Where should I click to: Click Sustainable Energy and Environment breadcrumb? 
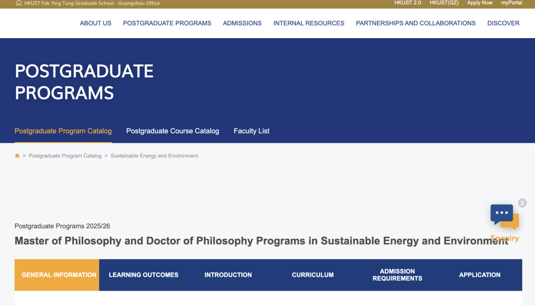coord(154,156)
